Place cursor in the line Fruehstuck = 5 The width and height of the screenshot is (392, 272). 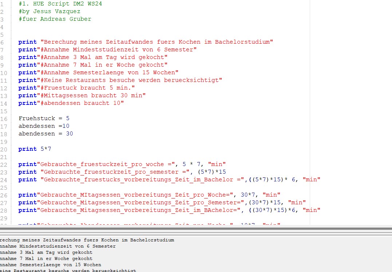coord(44,118)
